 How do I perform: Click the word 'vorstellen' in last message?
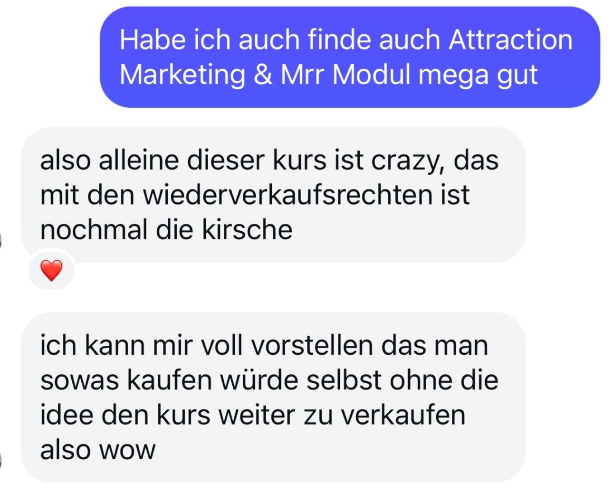[312, 345]
